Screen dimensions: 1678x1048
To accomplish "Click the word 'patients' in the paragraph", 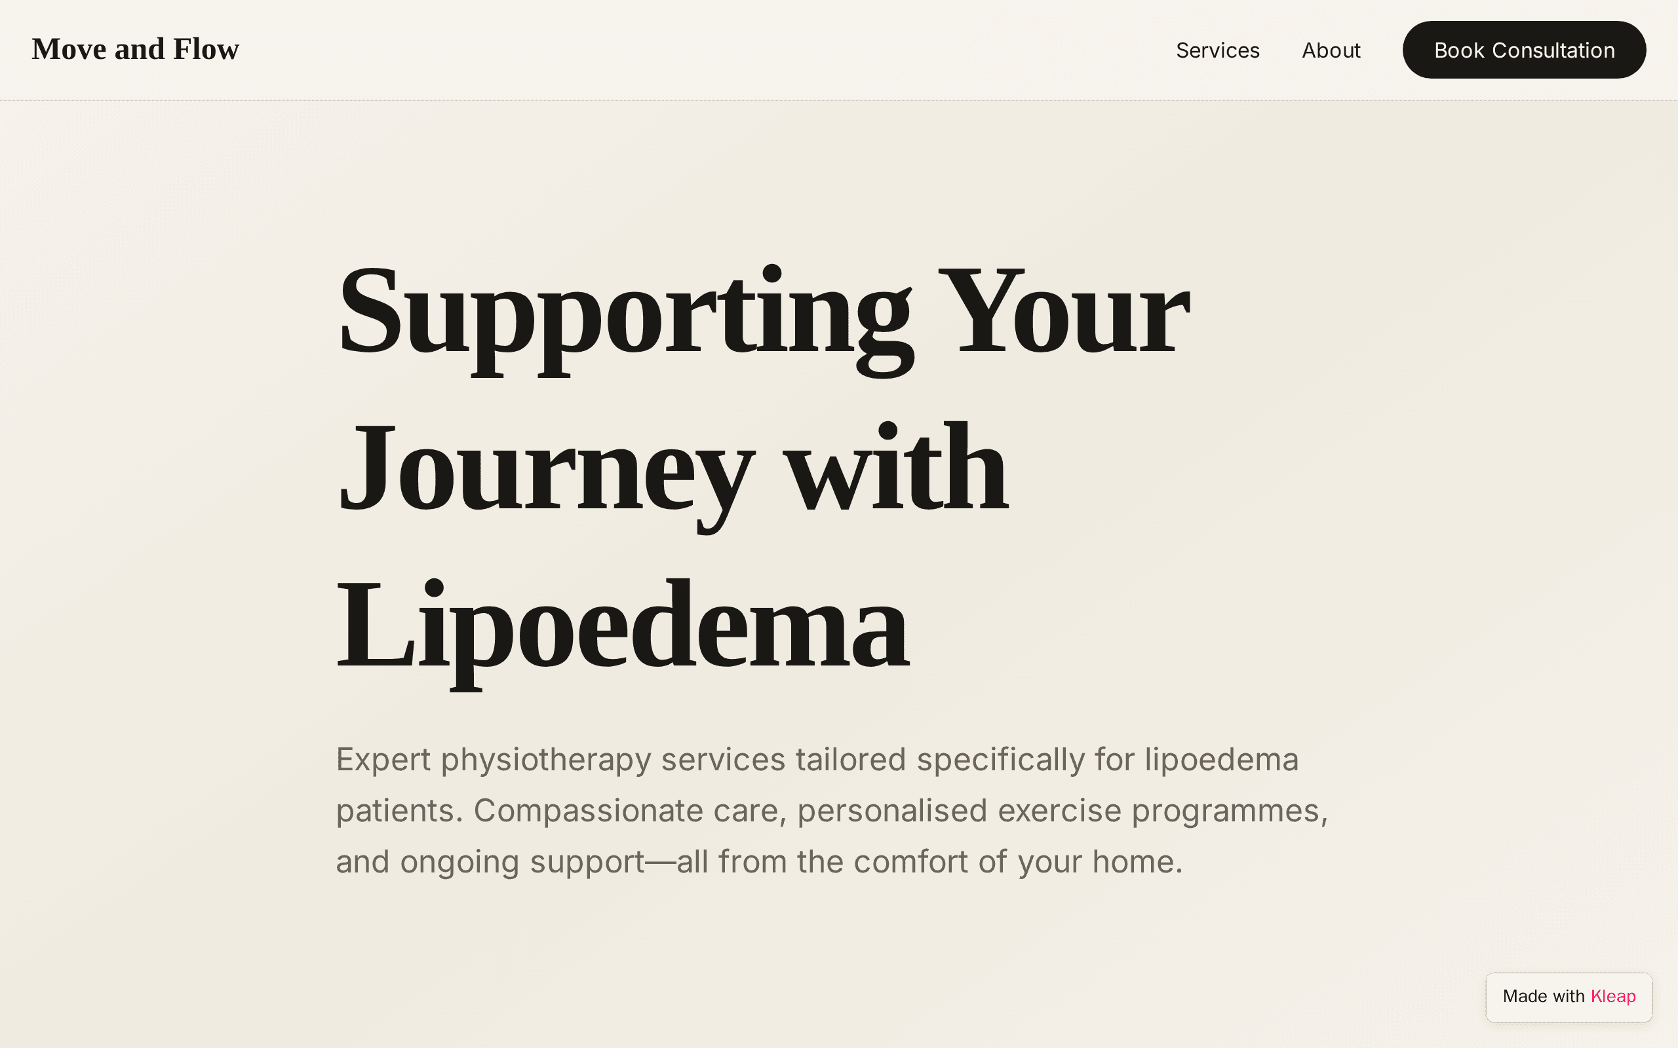I will click(x=395, y=812).
